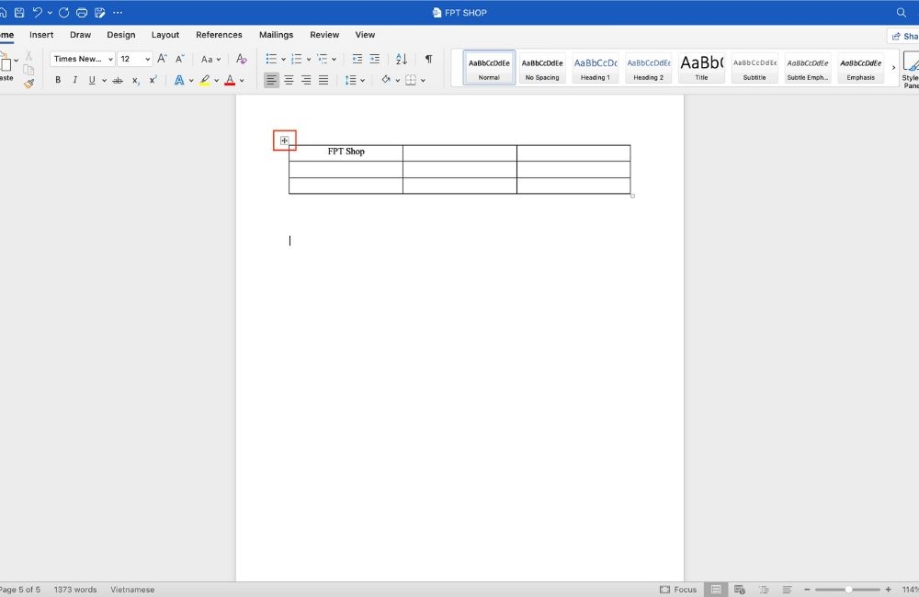Viewport: 919px width, 597px height.
Task: Open the font size 12 dropdown
Action: [x=135, y=59]
